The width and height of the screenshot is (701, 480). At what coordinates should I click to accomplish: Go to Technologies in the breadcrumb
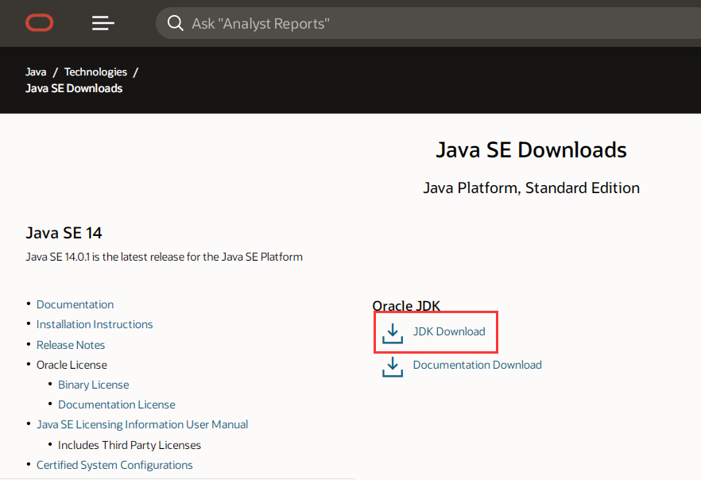(x=95, y=72)
